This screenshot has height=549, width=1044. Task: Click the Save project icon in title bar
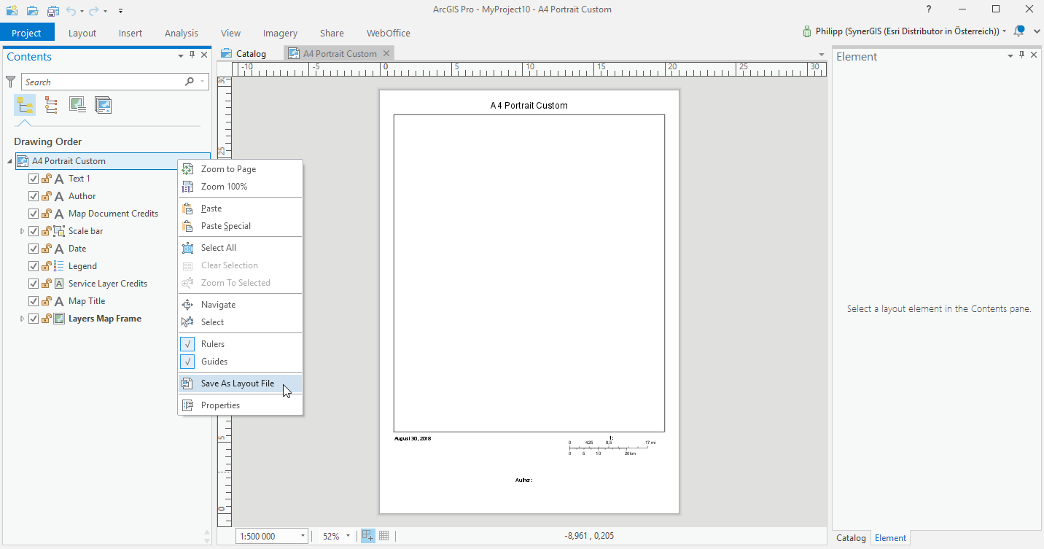53,10
